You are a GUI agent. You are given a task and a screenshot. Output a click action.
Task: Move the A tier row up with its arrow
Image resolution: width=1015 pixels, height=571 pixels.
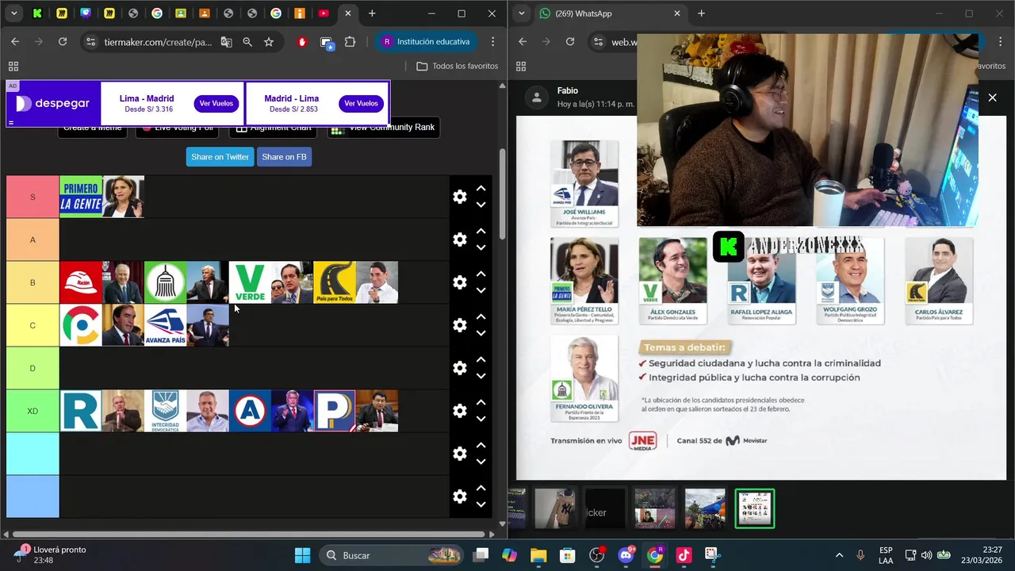click(481, 231)
